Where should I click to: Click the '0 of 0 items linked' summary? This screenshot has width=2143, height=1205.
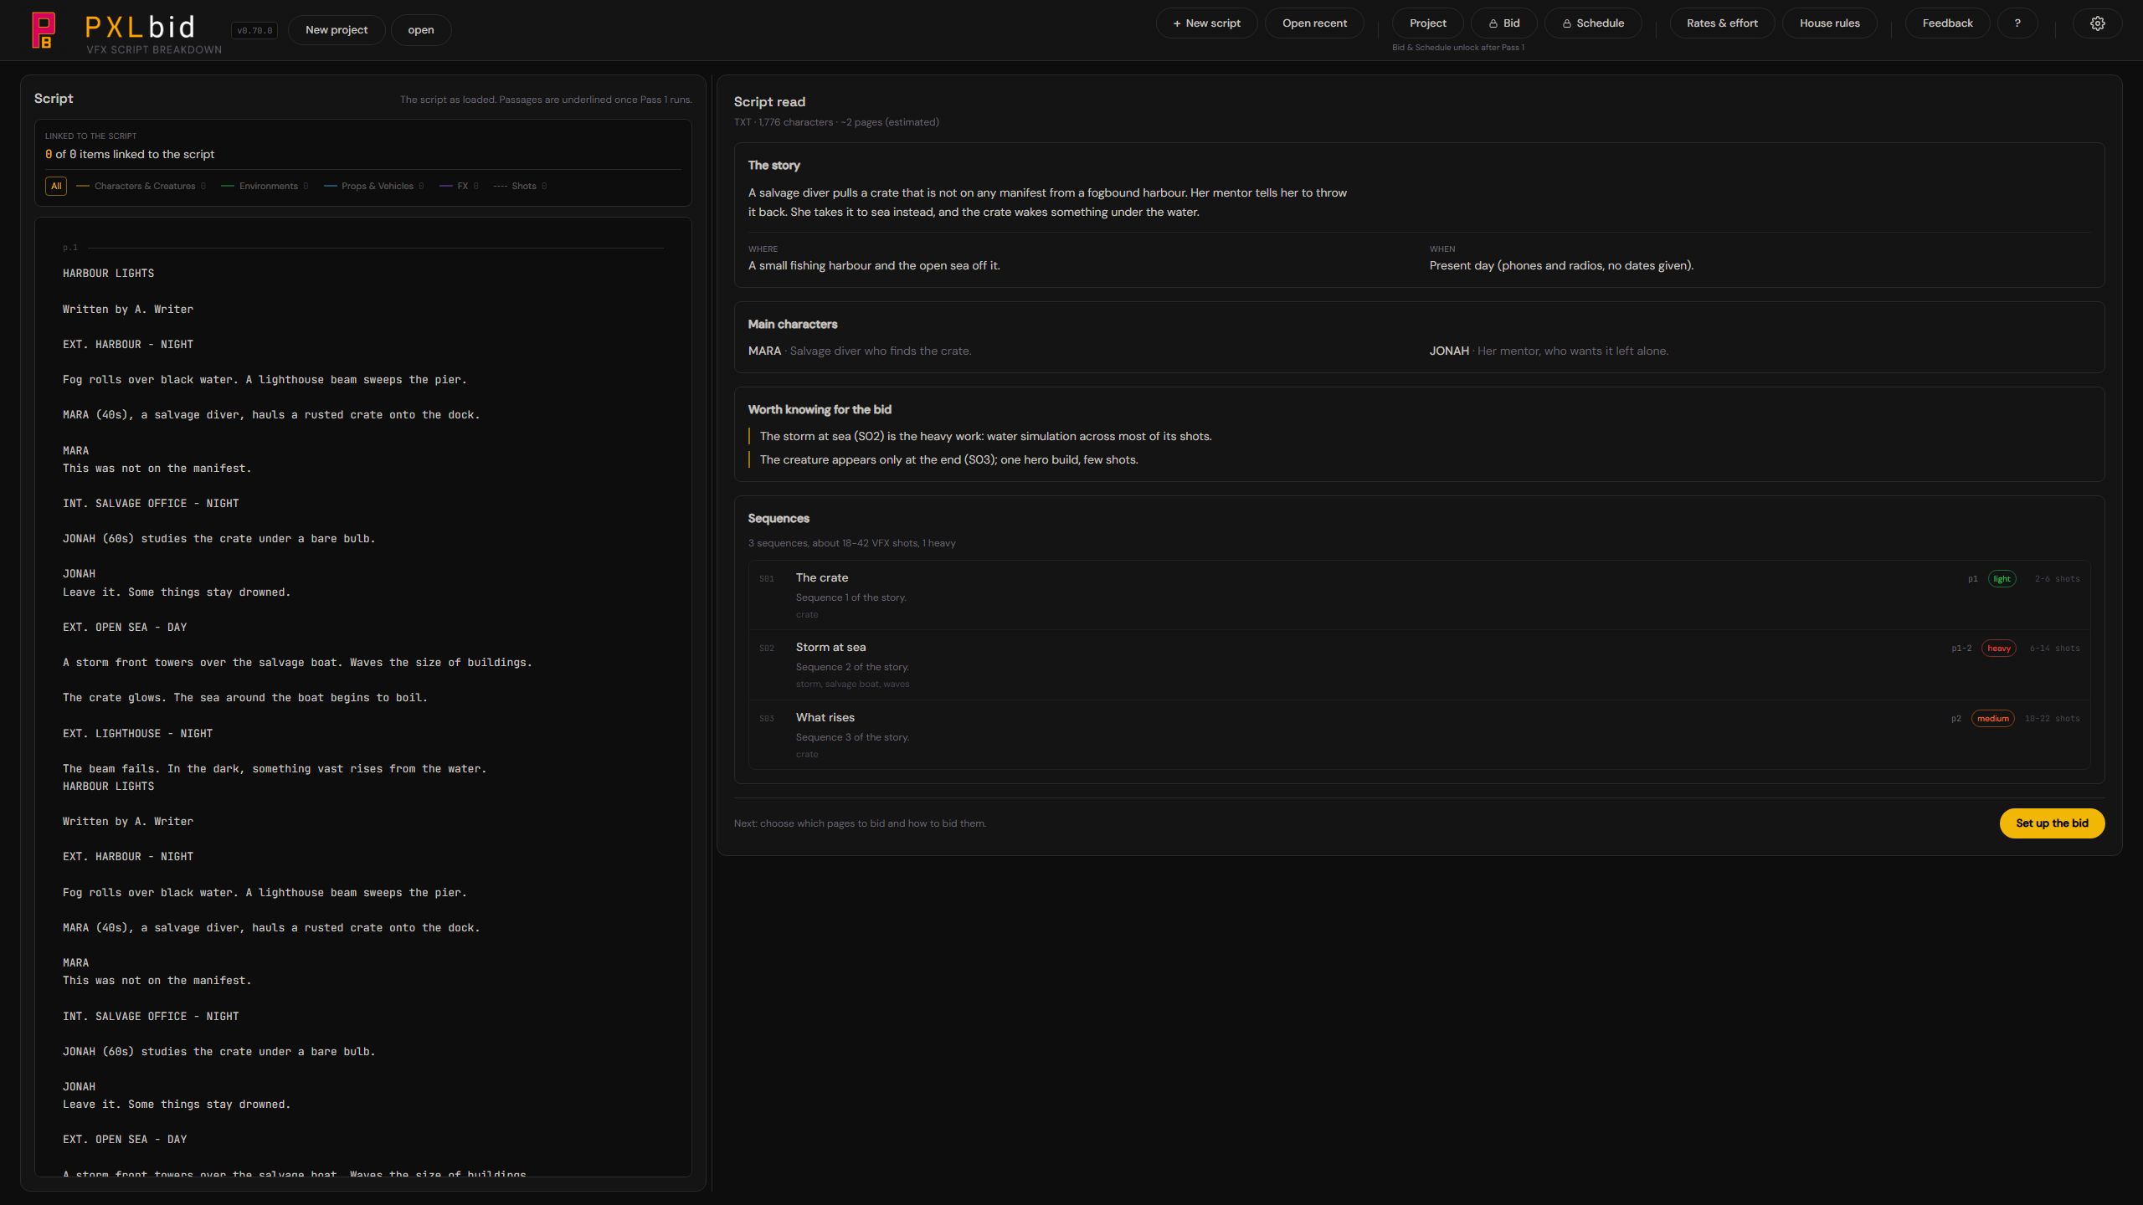point(130,155)
